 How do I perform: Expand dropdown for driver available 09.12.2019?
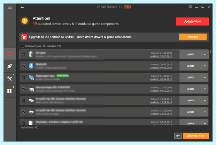click(205, 89)
